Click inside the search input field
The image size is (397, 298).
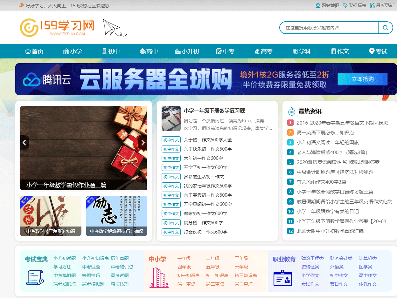(324, 28)
